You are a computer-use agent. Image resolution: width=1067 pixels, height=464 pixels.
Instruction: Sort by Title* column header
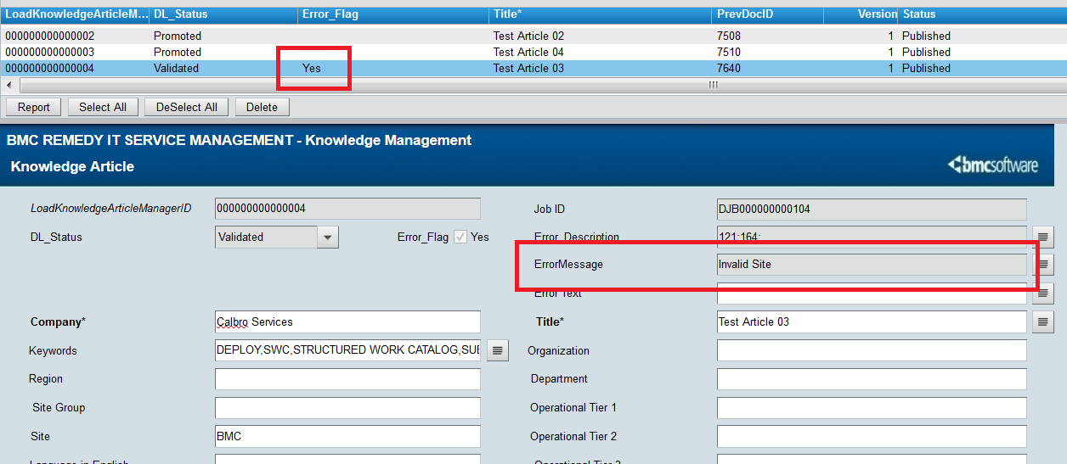coord(601,14)
